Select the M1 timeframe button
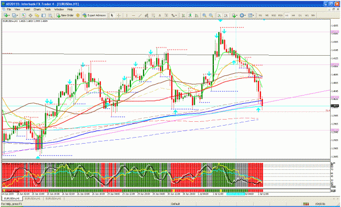The image size is (341, 207). tap(260, 15)
